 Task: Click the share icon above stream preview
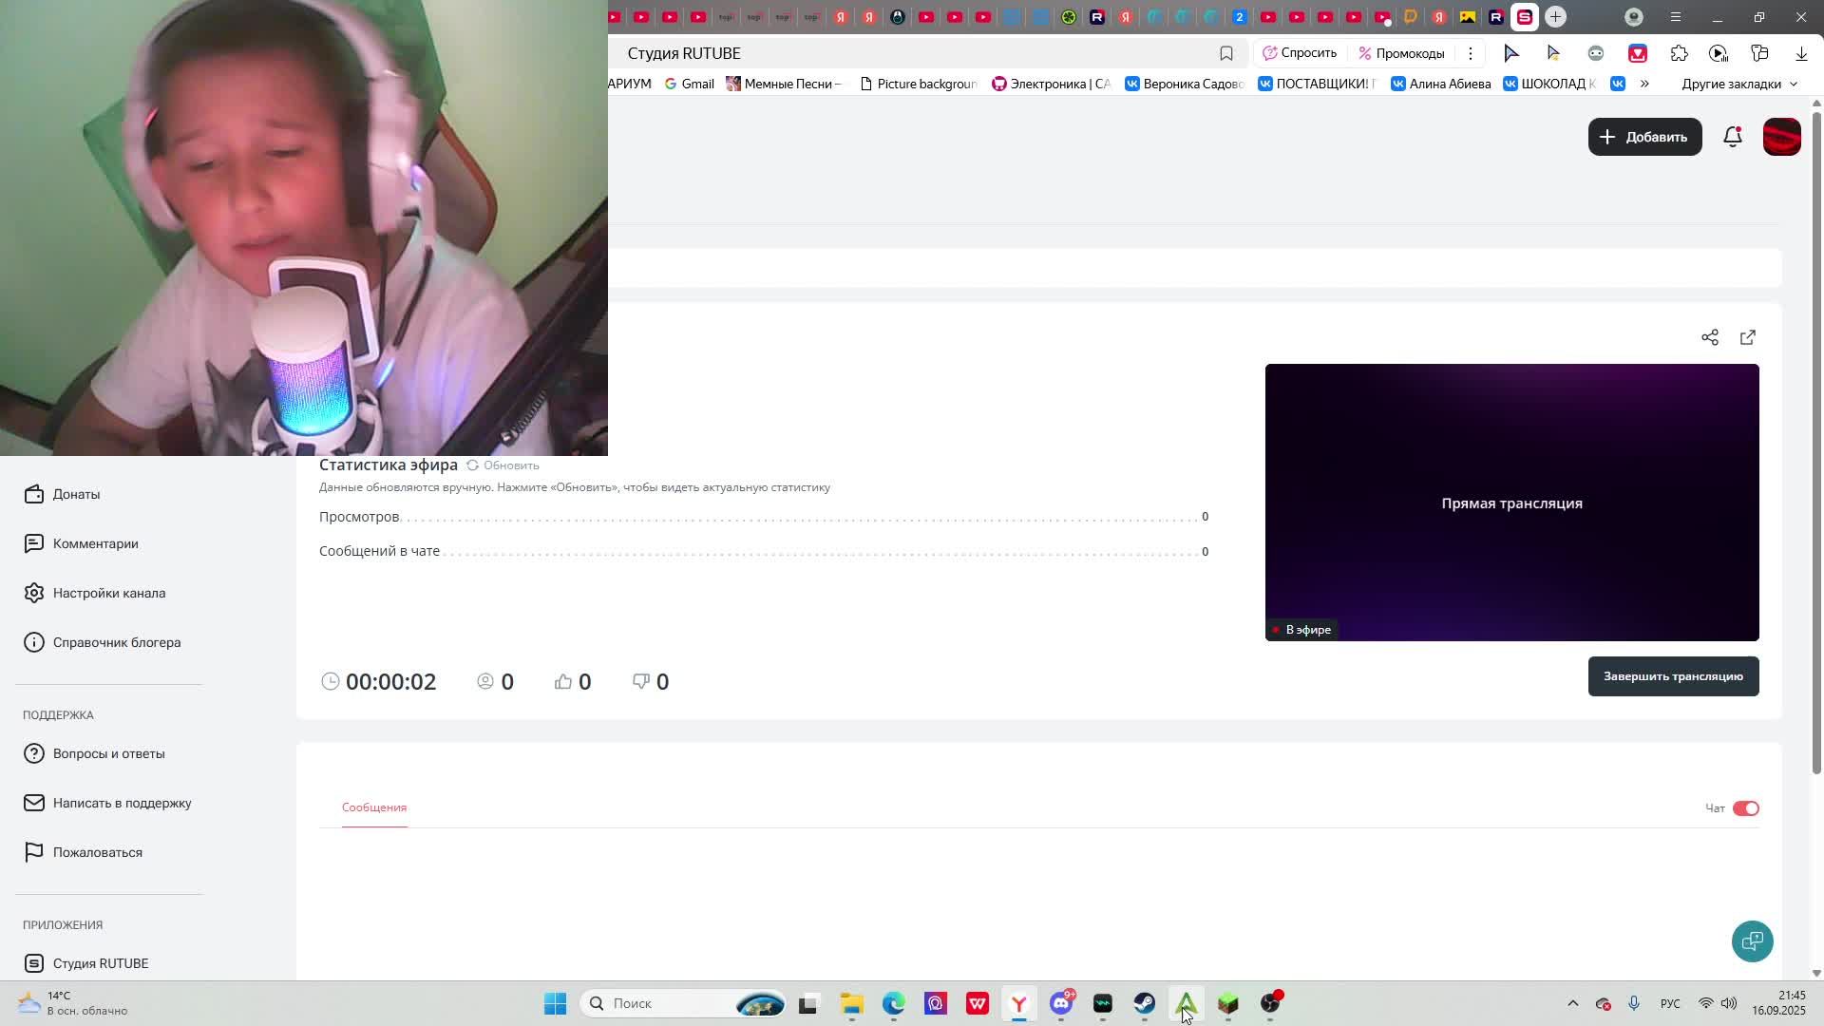pyautogui.click(x=1709, y=337)
